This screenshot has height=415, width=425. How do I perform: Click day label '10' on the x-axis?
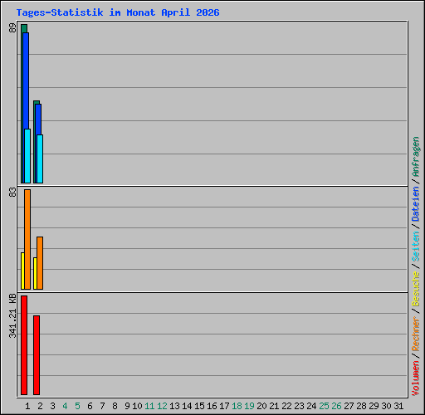(137, 406)
